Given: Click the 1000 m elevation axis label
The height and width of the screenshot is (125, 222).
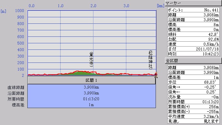Looking at the screenshot, I should pos(20,11).
